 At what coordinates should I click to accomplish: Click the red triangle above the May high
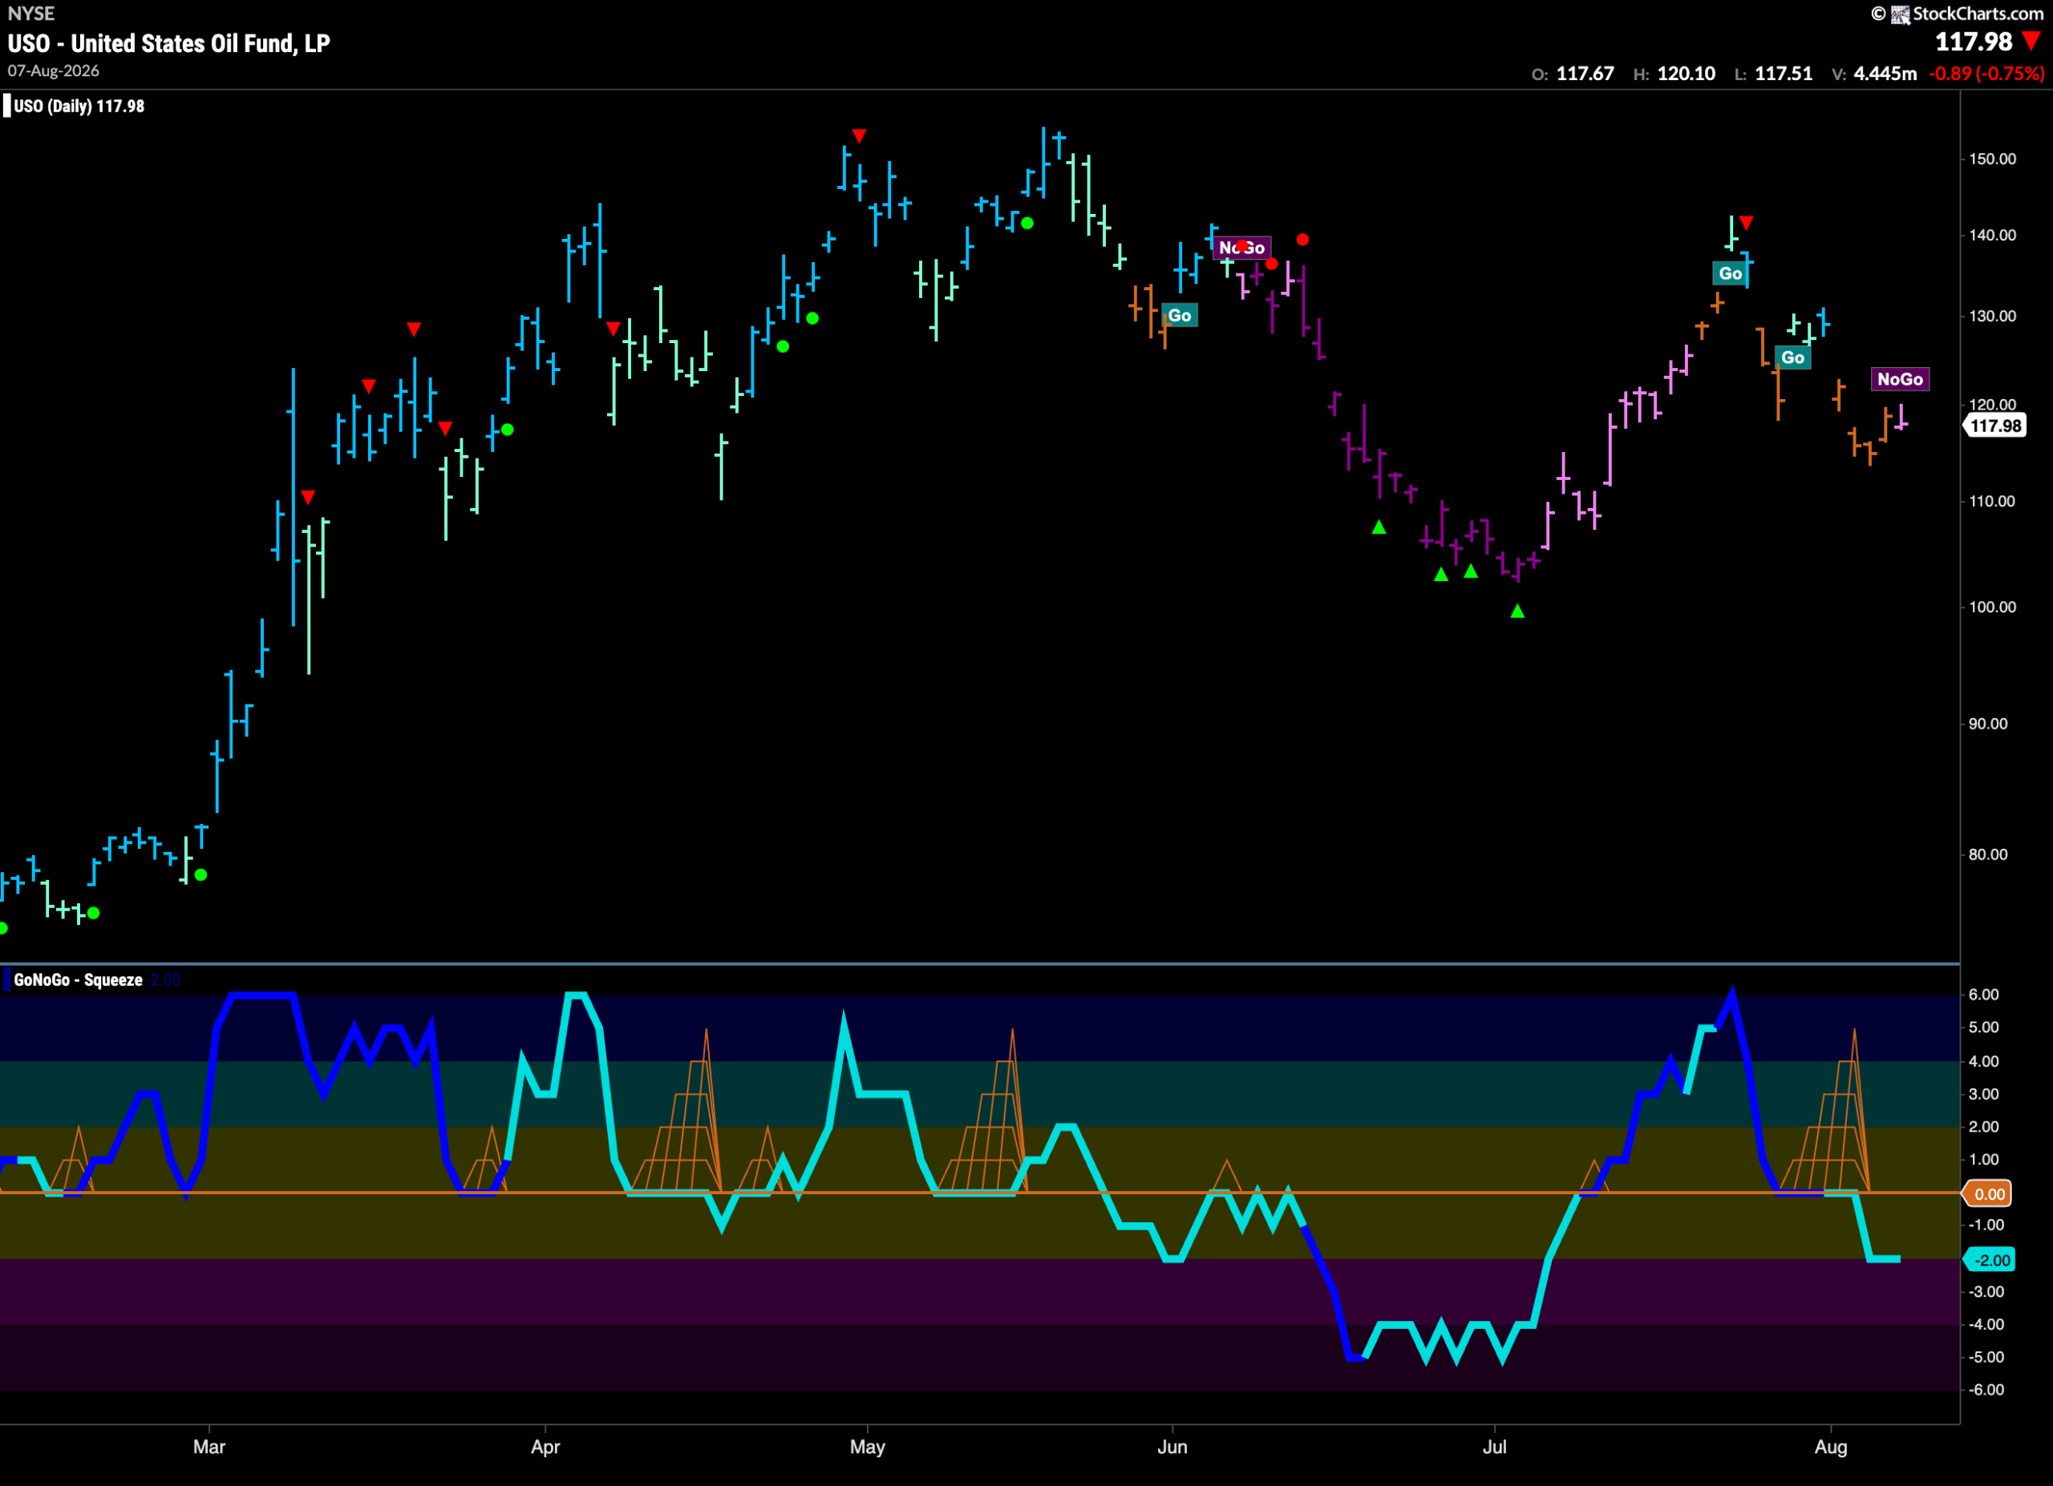859,135
